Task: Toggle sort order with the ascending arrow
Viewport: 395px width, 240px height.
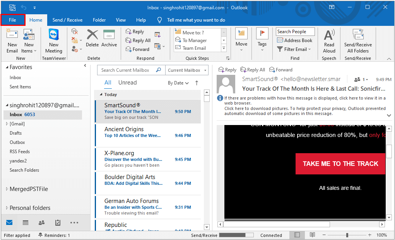Action: [x=197, y=83]
